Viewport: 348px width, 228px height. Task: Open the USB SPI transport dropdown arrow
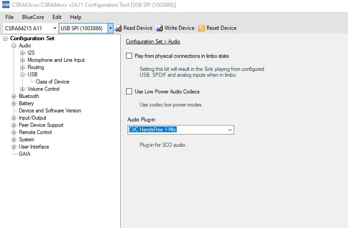[110, 28]
